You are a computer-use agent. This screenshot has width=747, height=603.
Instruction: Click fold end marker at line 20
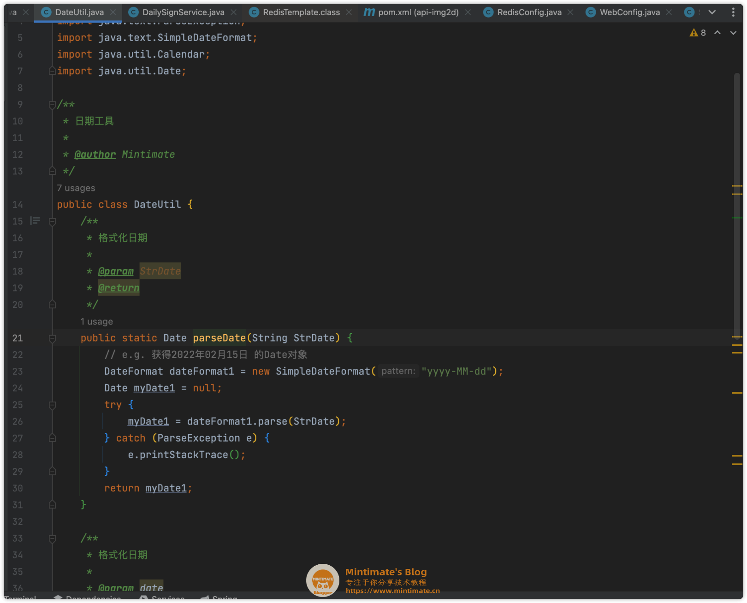(x=52, y=305)
